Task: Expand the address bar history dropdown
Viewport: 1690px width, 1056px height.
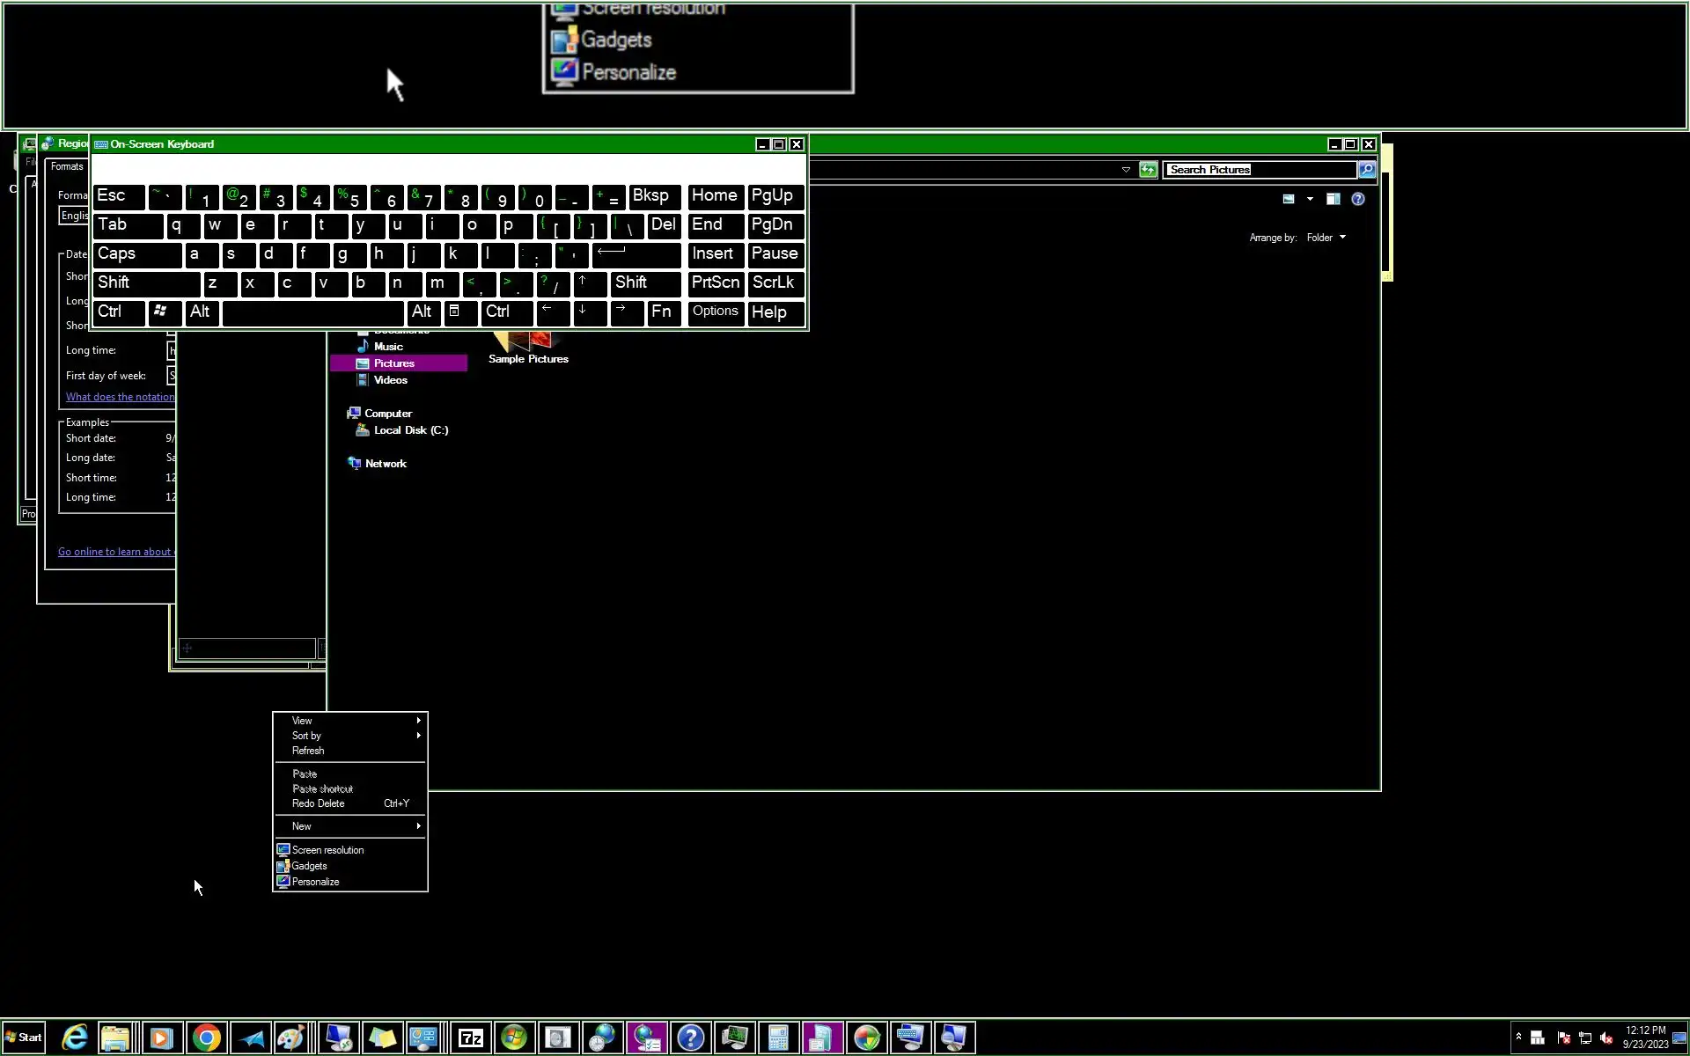Action: coord(1126,170)
